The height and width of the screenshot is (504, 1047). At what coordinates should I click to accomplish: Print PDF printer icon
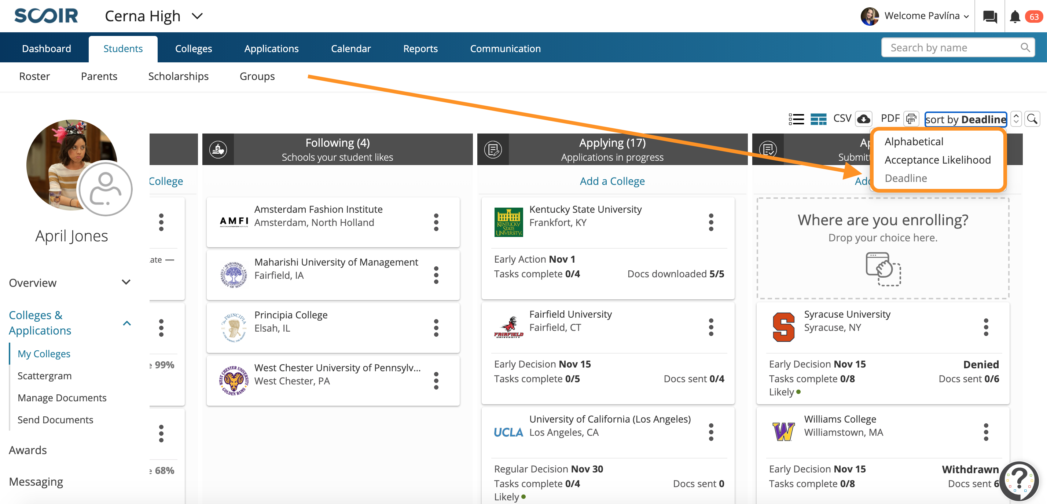tap(911, 119)
